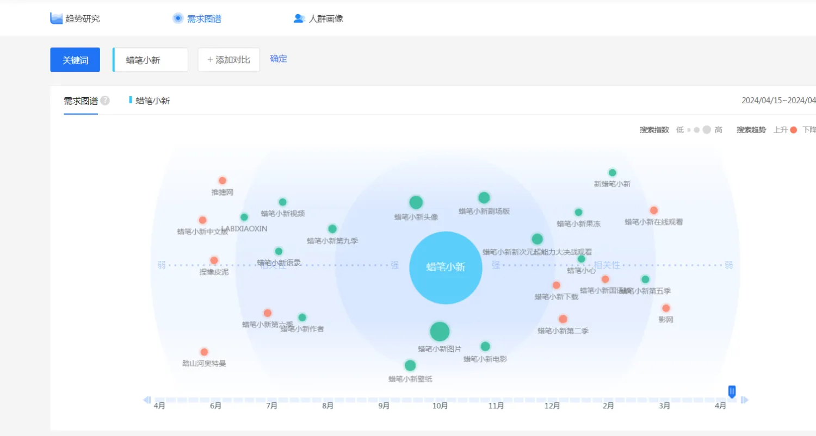The height and width of the screenshot is (436, 816).
Task: Click the 蜡笔小新剧场版 green node
Action: coord(484,197)
